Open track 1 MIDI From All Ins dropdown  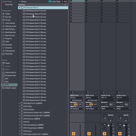77,97
